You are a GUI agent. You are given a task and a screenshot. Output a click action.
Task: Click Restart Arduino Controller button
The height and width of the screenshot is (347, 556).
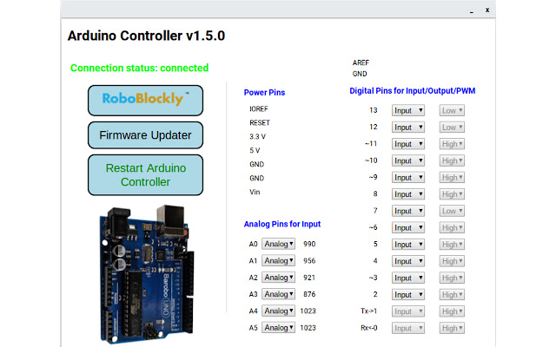click(x=145, y=175)
